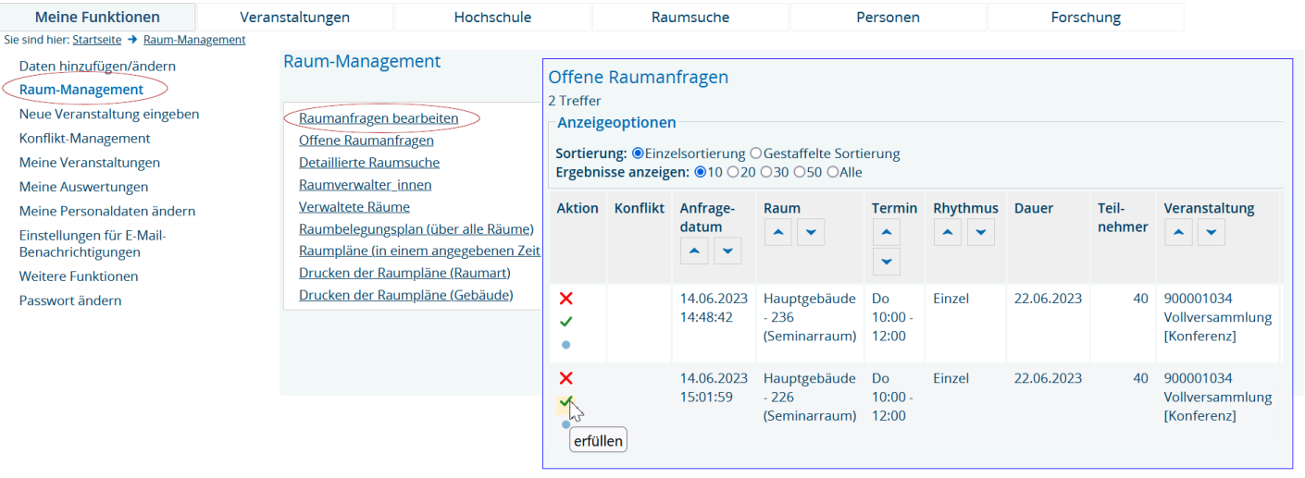Select Alle results radio option
The height and width of the screenshot is (478, 1305).
pos(832,172)
